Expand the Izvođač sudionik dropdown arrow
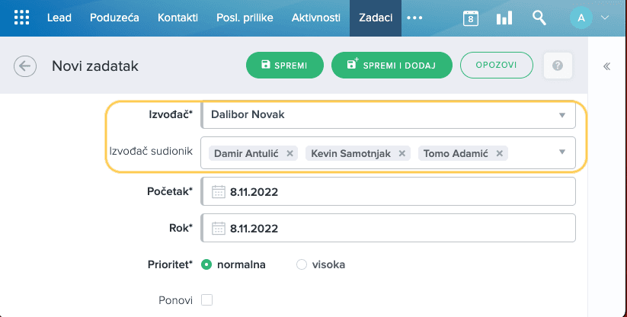The height and width of the screenshot is (317, 627). click(x=561, y=152)
